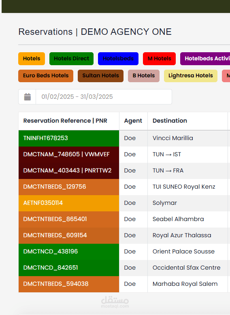Select the blue Hotelsbeds filter
The image size is (230, 315).
[118, 59]
